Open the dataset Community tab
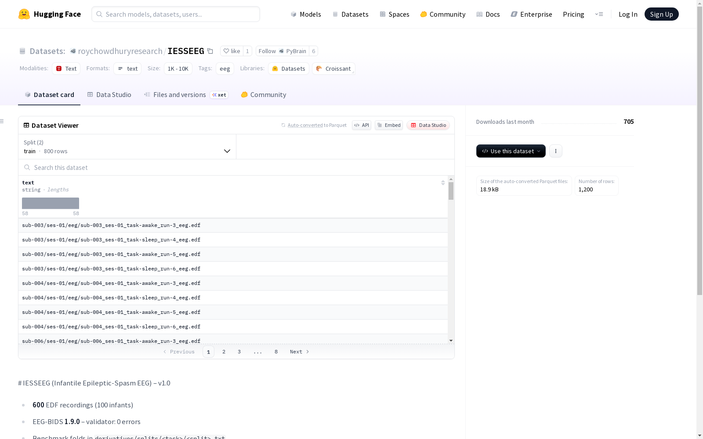The image size is (703, 439). coord(264,95)
